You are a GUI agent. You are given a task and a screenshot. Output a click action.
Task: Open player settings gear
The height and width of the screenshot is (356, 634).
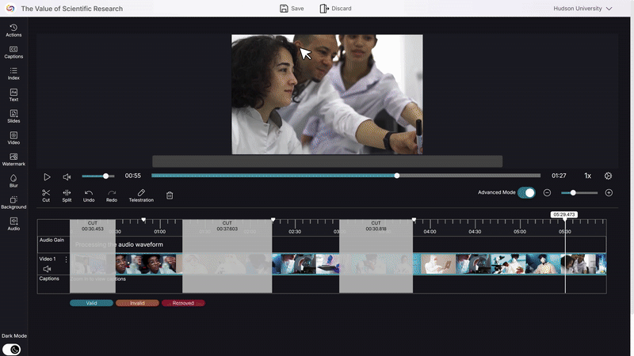pos(609,176)
